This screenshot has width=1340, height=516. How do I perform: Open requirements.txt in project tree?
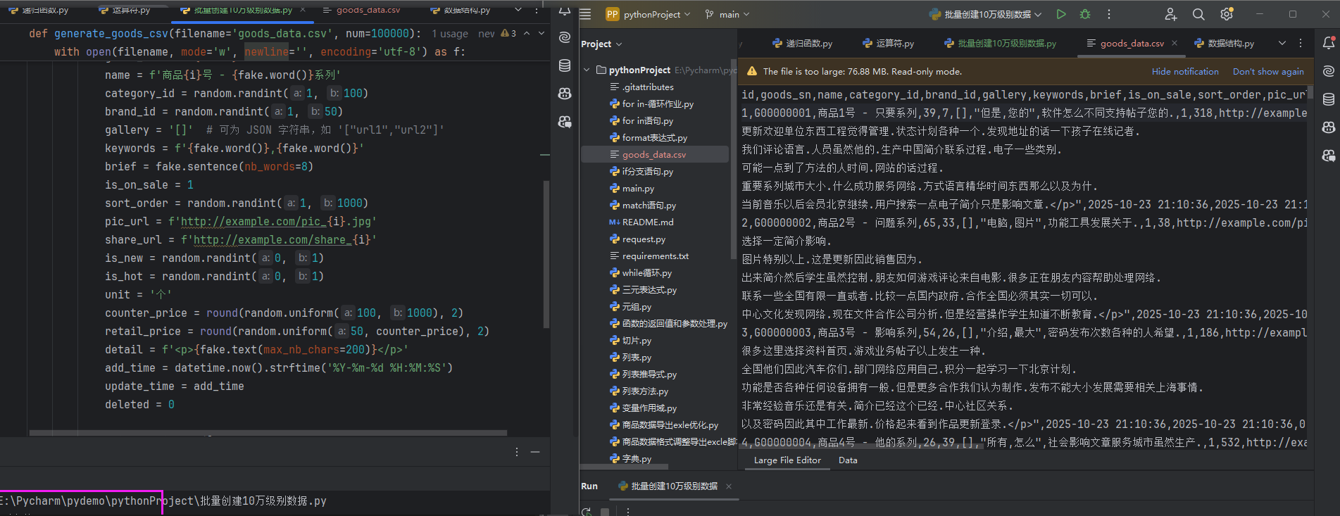pos(649,256)
